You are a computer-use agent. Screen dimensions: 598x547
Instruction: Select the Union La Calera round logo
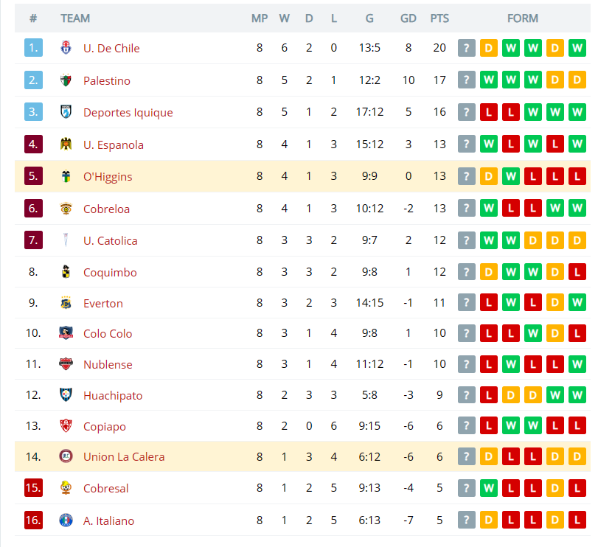[66, 456]
